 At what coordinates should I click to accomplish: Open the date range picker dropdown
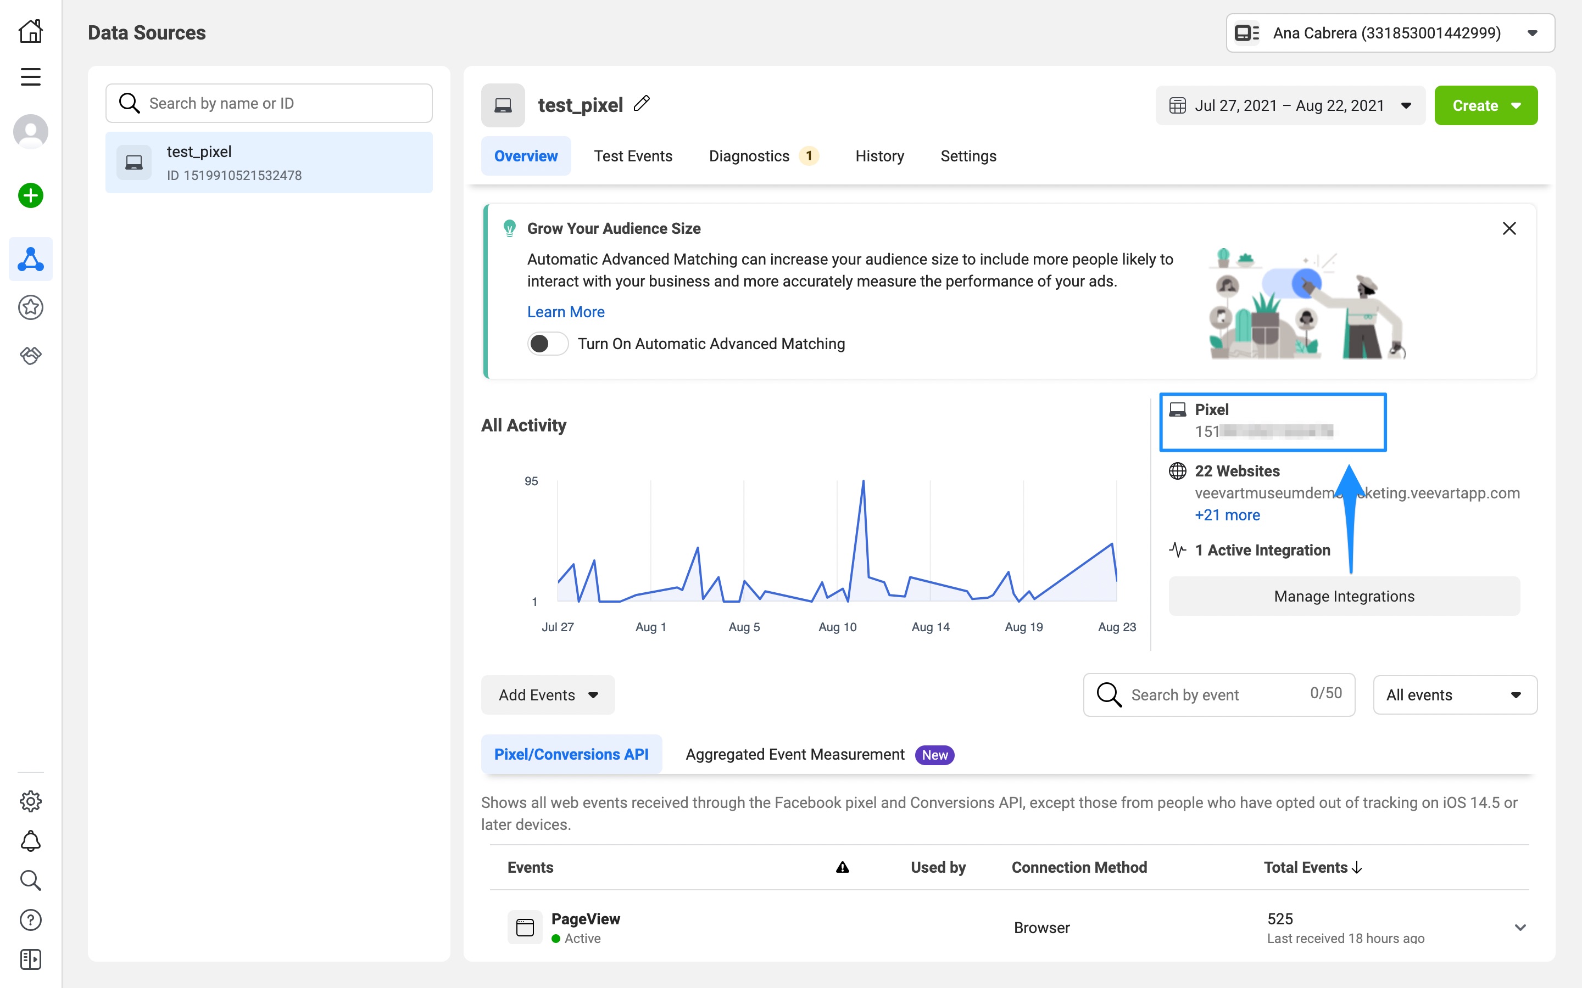(x=1290, y=105)
